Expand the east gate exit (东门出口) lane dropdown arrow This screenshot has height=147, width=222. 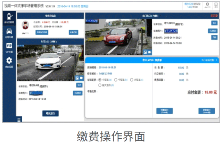(x=161, y=16)
